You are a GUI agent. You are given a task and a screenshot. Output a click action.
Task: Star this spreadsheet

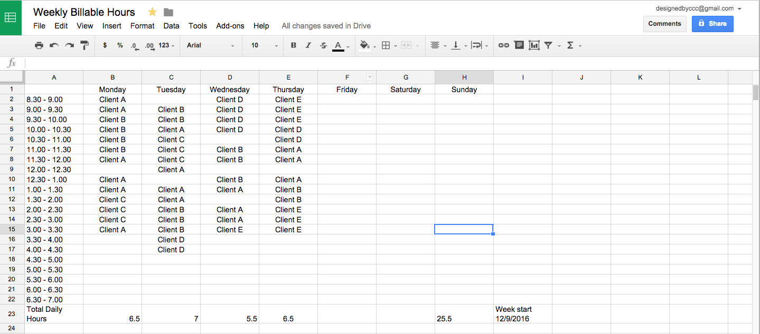tap(152, 12)
